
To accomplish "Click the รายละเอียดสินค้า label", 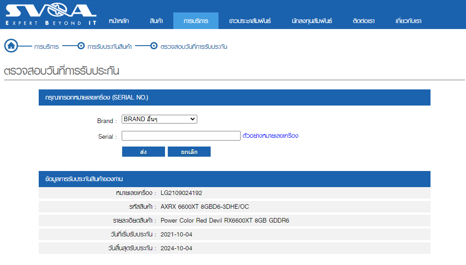I will click(134, 220).
